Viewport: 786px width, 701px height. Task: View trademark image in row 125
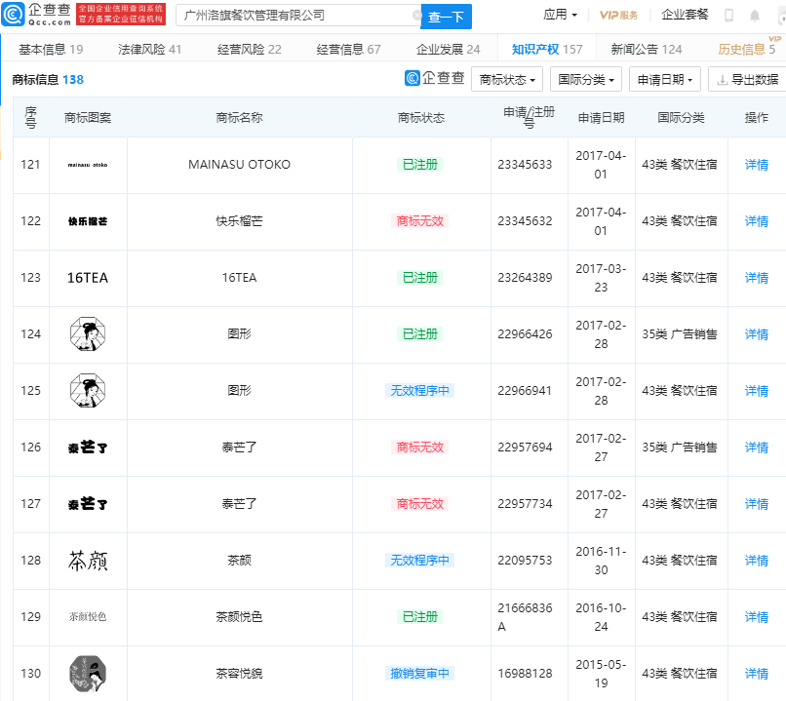(x=88, y=390)
